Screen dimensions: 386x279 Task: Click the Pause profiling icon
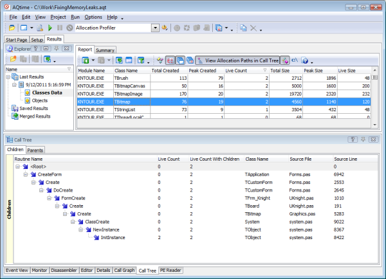click(x=60, y=28)
